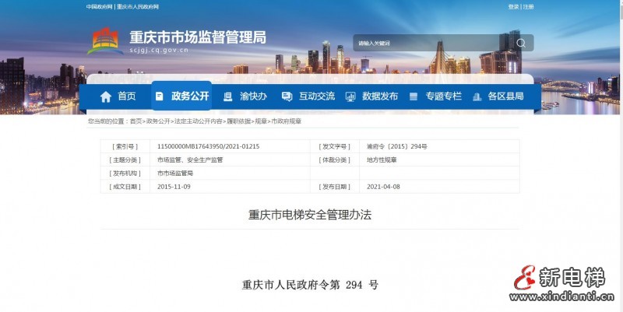Viewport: 623px width, 312px height.
Task: Click 政务公开 in the breadcrumb
Action: (158, 121)
